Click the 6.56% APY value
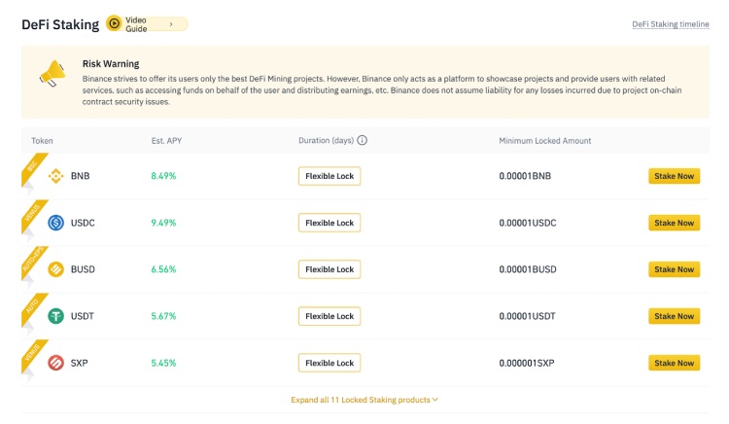 pyautogui.click(x=163, y=269)
